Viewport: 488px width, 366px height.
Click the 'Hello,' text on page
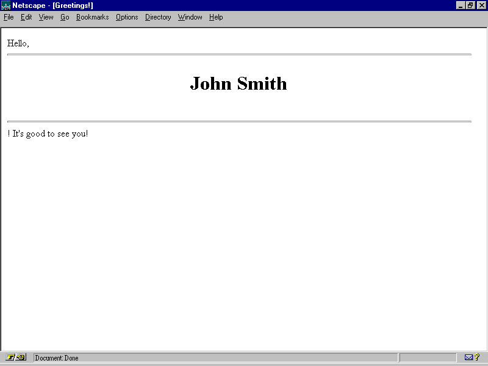coord(18,43)
